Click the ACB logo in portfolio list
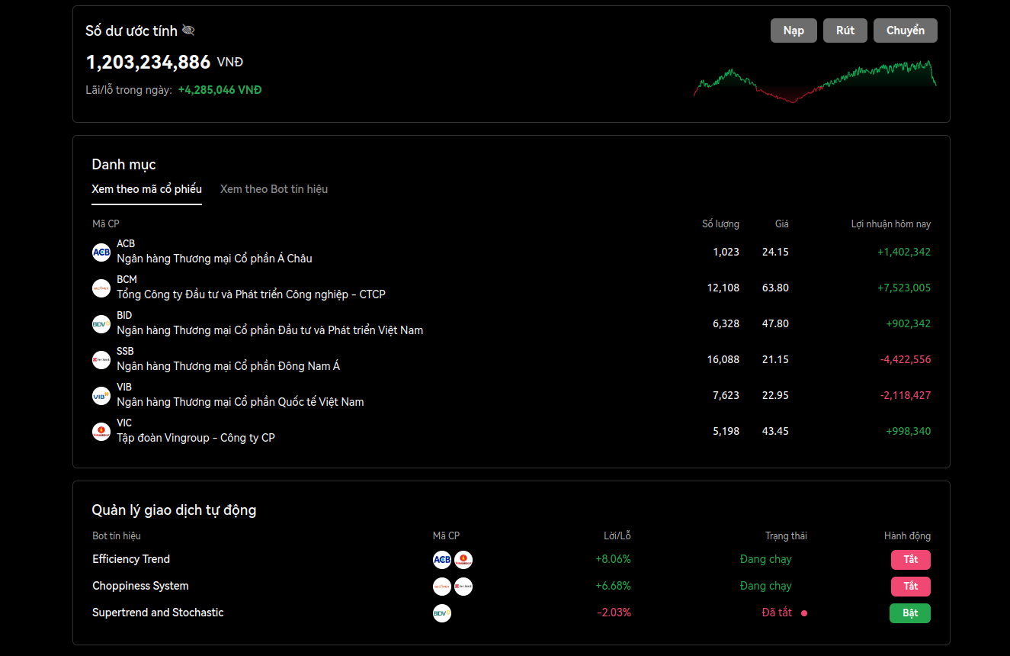The image size is (1010, 656). click(101, 252)
